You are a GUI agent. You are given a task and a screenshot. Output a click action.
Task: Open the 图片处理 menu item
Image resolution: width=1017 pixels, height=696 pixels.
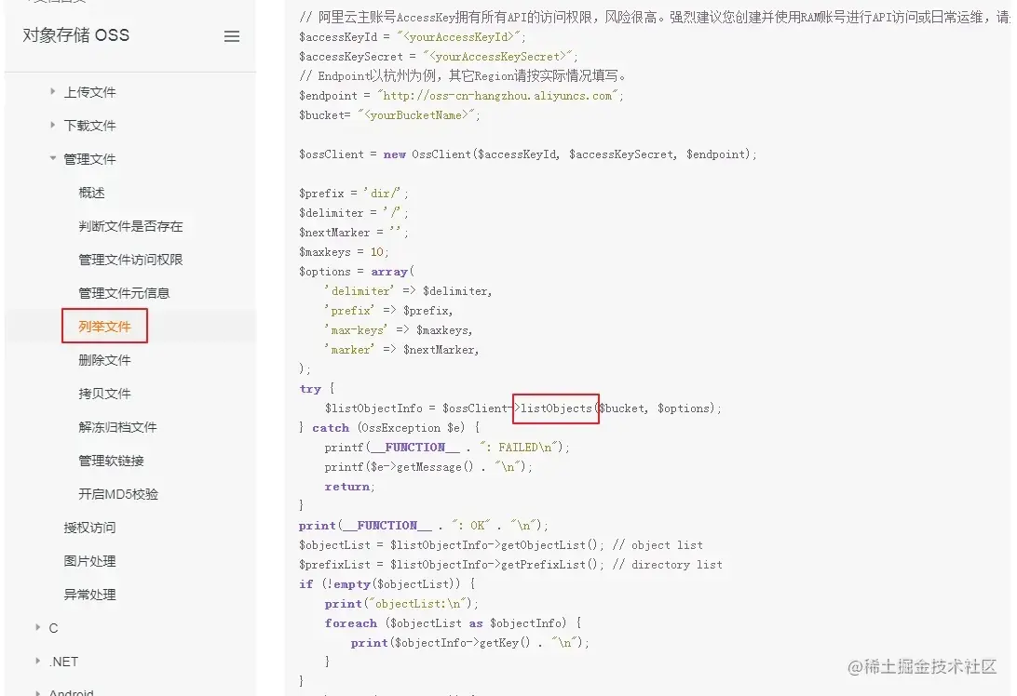coord(89,561)
